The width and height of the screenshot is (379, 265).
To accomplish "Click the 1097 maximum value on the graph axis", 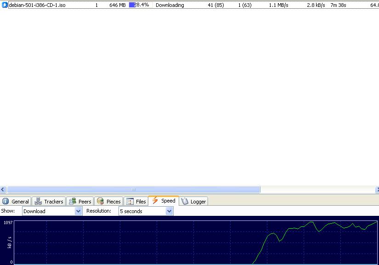I will click(x=8, y=222).
